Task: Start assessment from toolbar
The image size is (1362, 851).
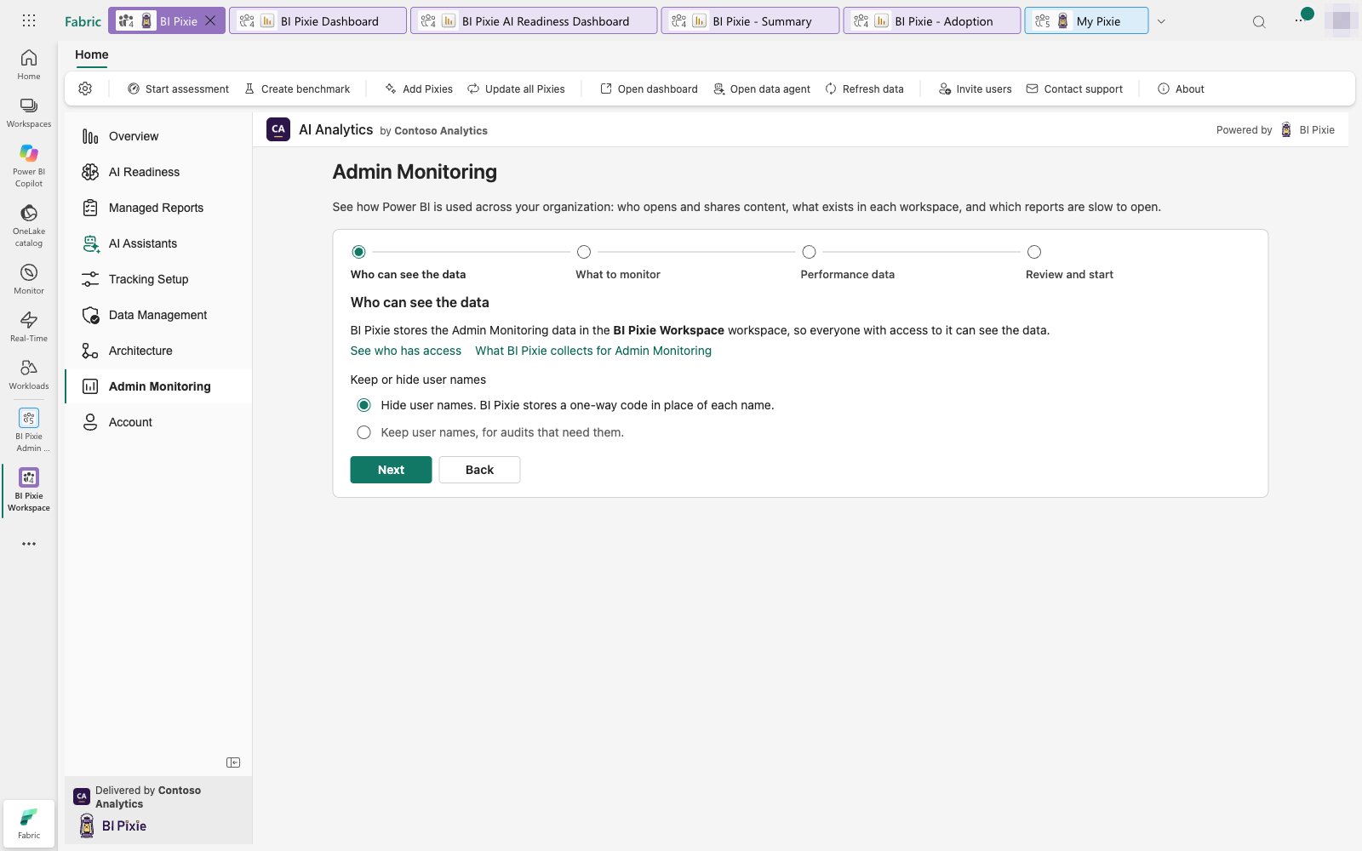Action: [178, 89]
